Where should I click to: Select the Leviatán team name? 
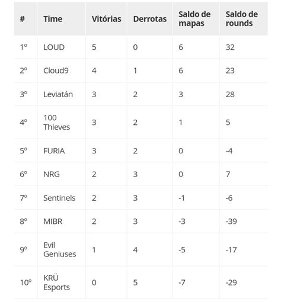point(58,94)
